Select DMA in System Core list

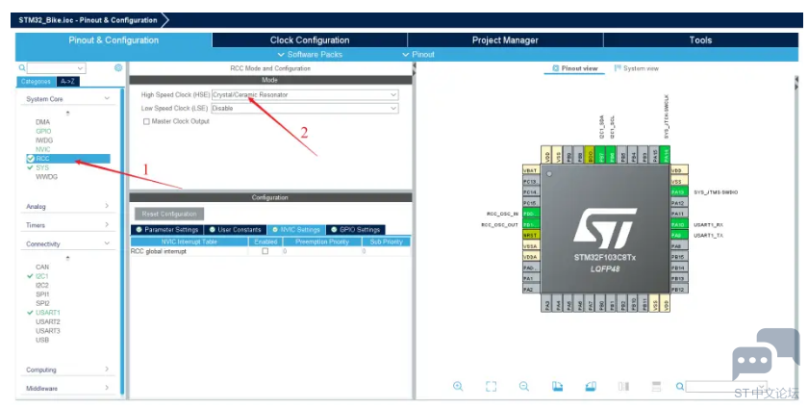42,122
